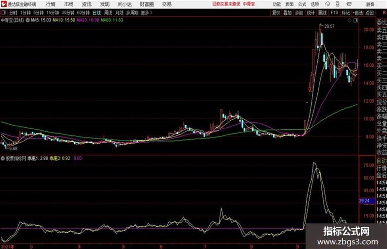The height and width of the screenshot is (249, 387).
Task: Open the 多周期 multi-period view
Action: pyautogui.click(x=132, y=13)
